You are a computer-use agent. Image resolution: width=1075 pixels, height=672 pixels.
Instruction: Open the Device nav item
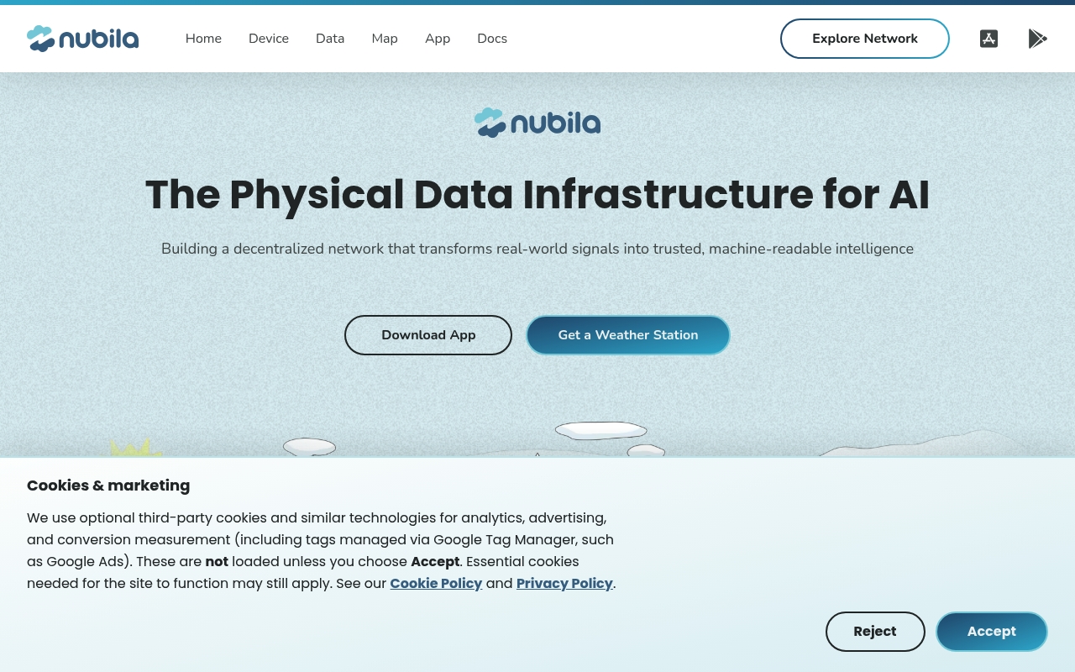269,39
